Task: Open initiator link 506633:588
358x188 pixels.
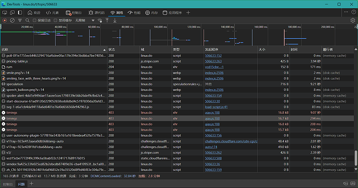Action: pos(213,158)
